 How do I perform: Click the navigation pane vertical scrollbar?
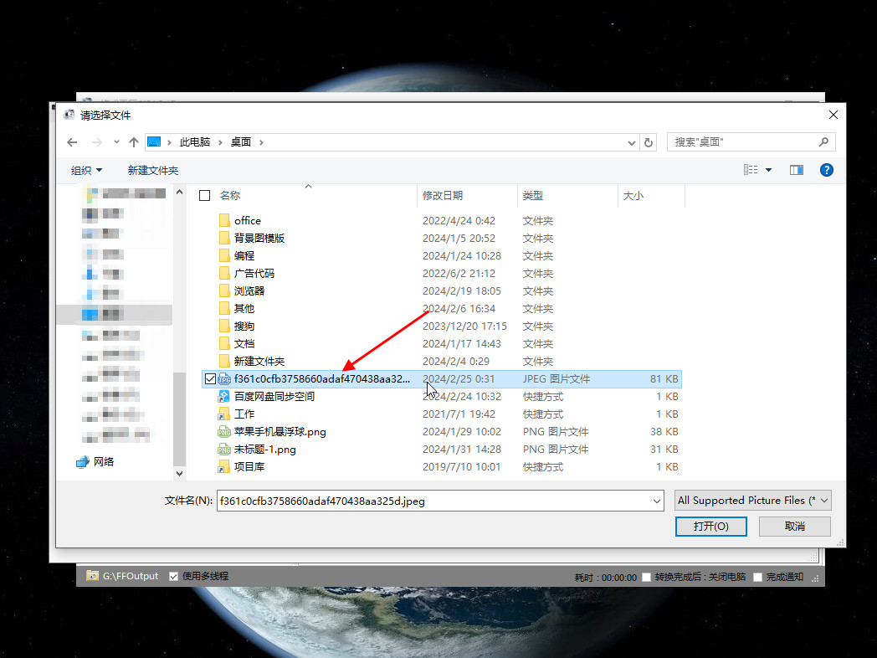(179, 419)
